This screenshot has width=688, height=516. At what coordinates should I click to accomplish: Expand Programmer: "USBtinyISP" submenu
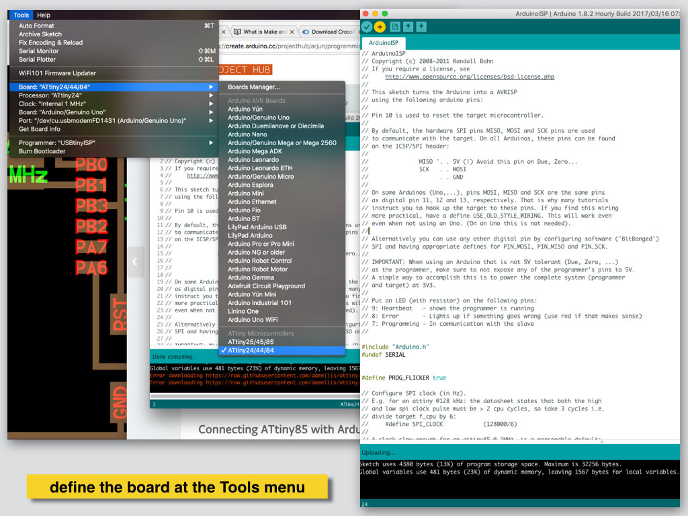coord(113,142)
